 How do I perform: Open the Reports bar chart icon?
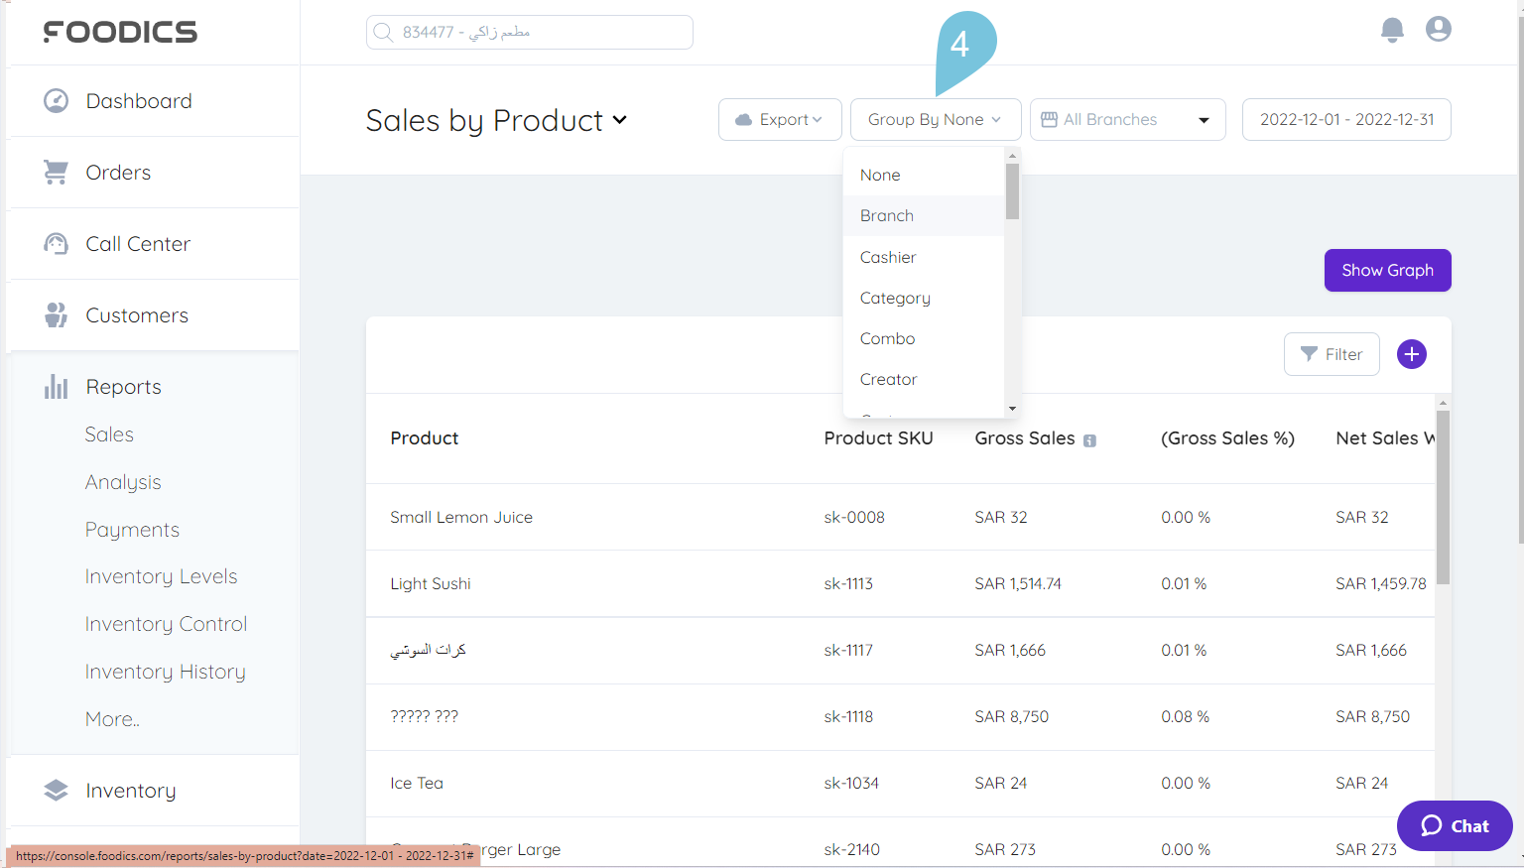(x=56, y=387)
